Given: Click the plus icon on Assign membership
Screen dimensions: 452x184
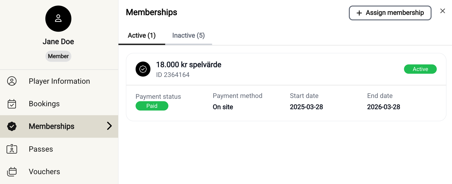Looking at the screenshot, I should tap(359, 13).
